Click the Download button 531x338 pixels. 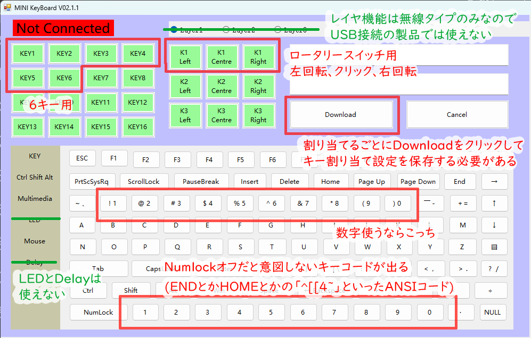[341, 115]
